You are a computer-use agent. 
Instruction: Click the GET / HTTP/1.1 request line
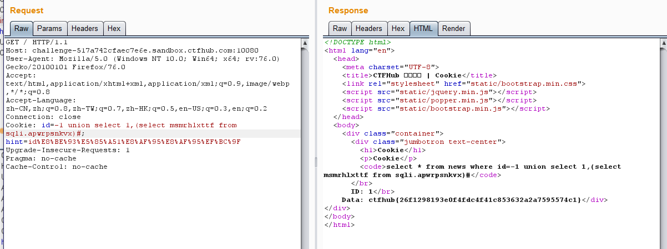click(36, 42)
